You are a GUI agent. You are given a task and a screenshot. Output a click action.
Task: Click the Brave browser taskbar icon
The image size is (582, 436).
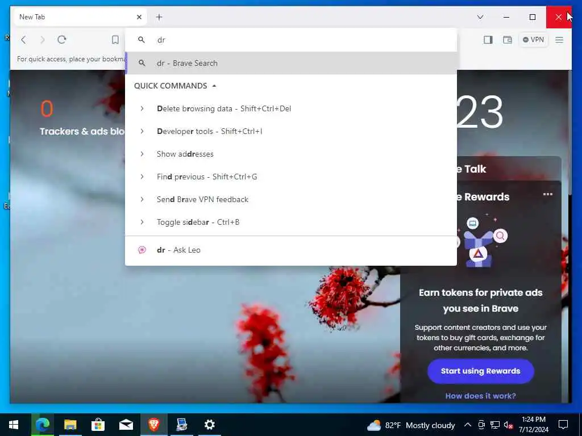tap(153, 425)
